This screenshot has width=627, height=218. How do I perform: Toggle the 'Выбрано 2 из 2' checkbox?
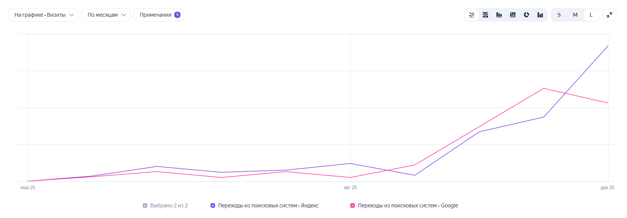pos(145,205)
